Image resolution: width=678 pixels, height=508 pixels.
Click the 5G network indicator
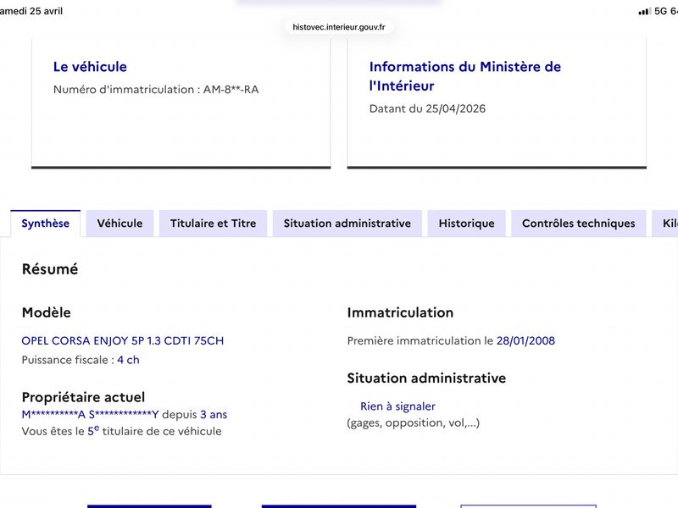pyautogui.click(x=661, y=11)
